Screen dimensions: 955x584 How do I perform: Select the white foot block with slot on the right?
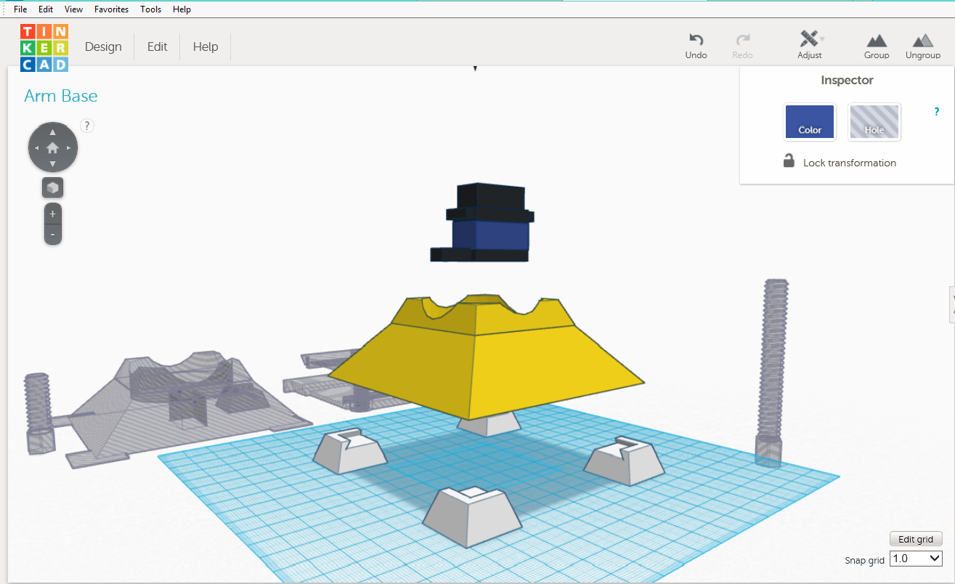[625, 460]
